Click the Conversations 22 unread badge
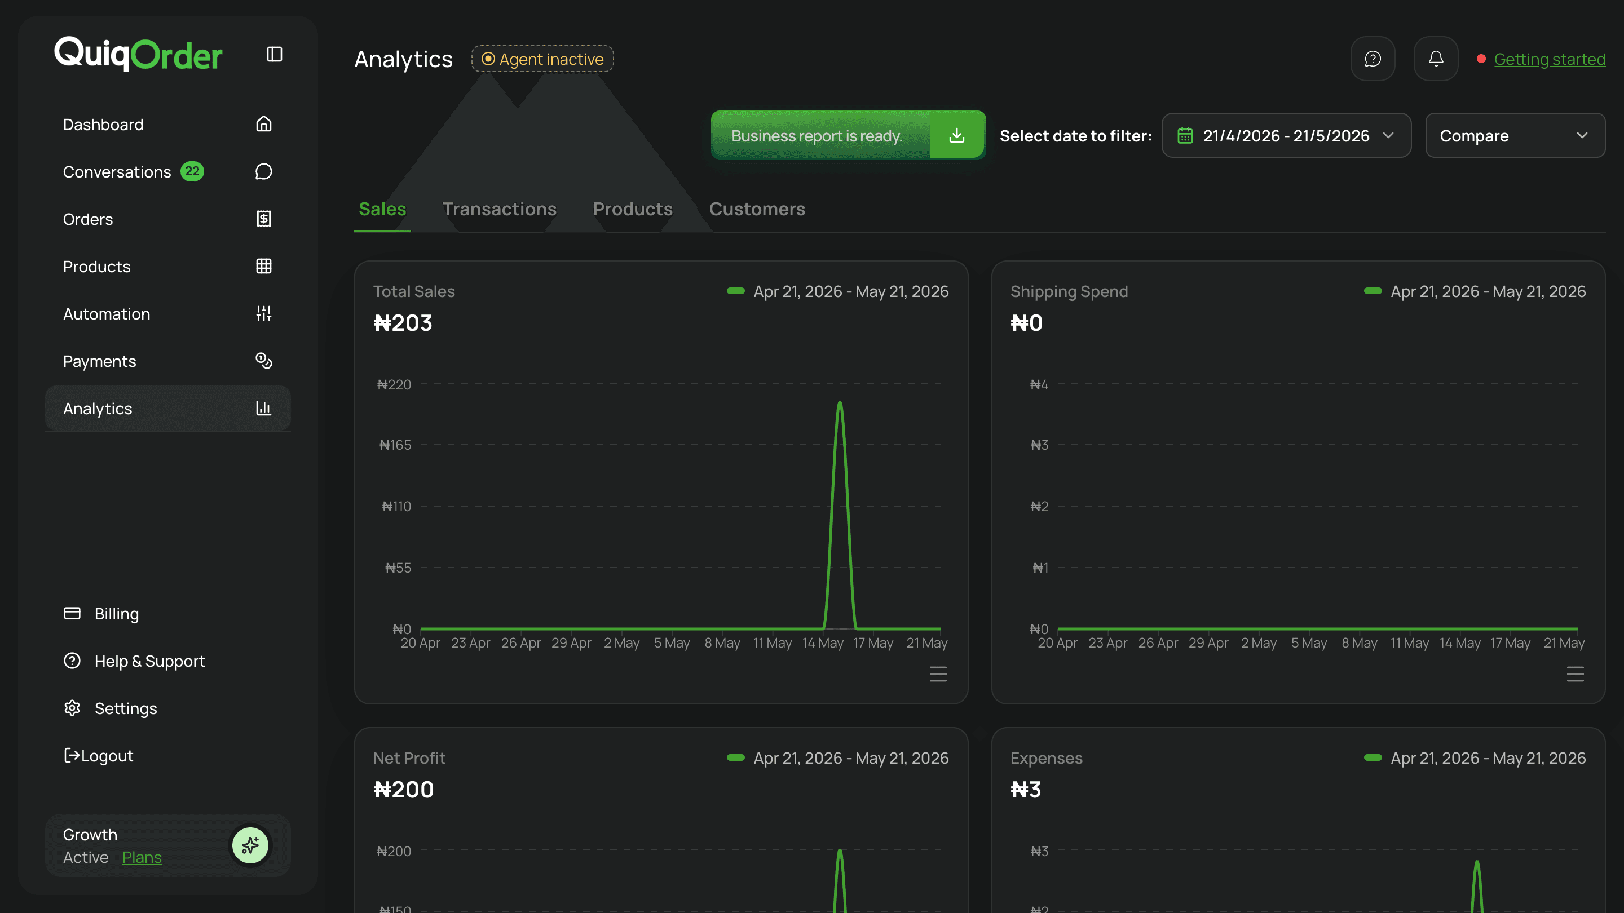The height and width of the screenshot is (913, 1624). coord(192,171)
